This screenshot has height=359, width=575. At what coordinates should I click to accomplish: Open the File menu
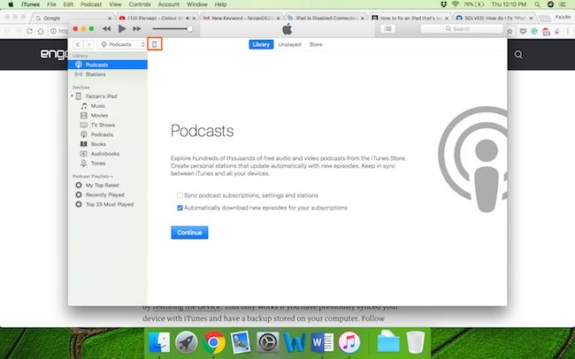(51, 4)
